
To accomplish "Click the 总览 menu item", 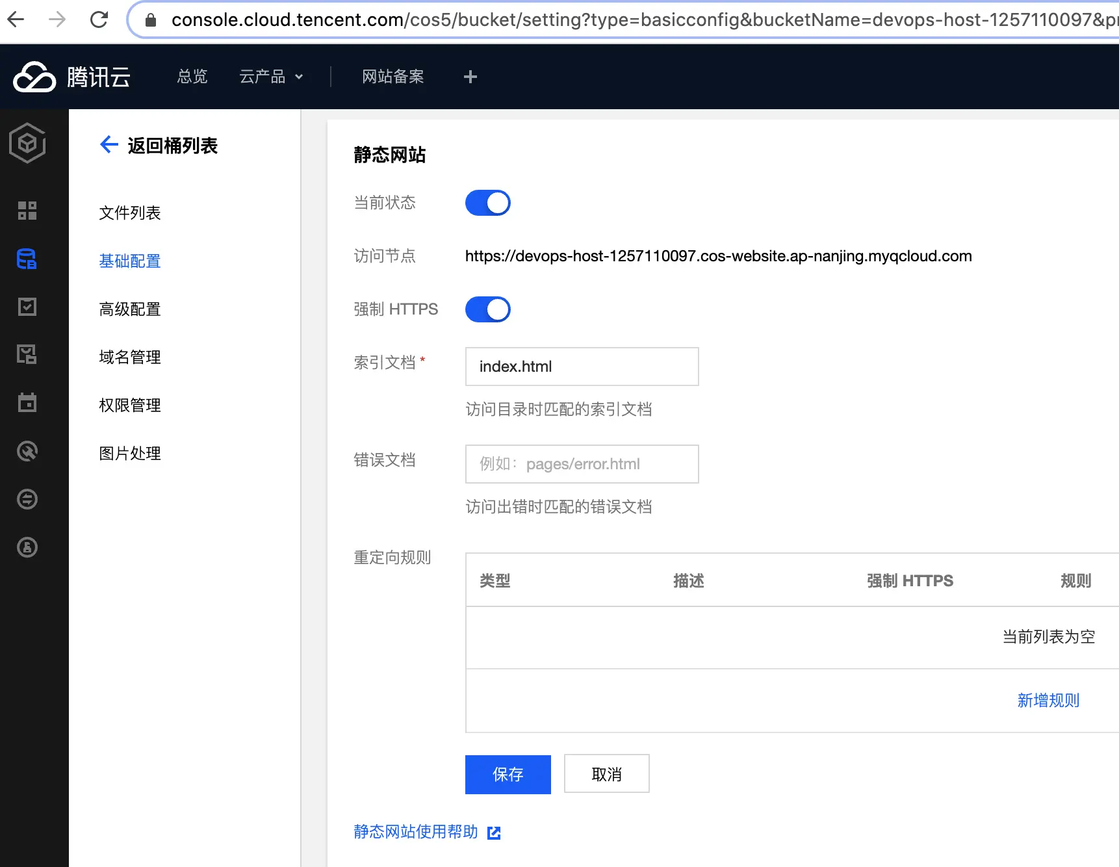I will pyautogui.click(x=192, y=76).
